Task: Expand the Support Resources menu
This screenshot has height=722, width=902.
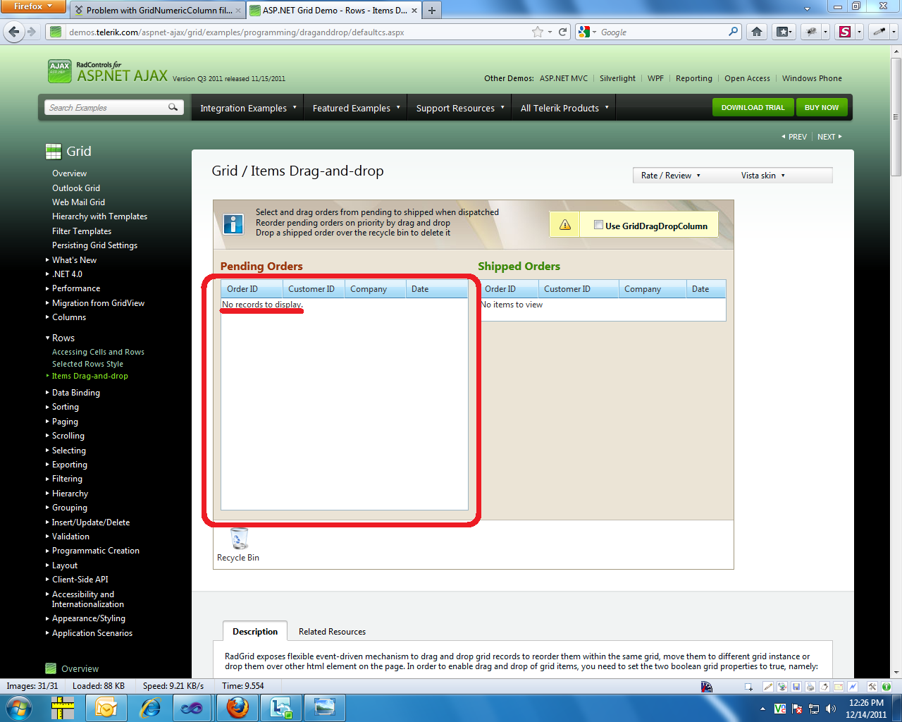Action: coord(459,108)
